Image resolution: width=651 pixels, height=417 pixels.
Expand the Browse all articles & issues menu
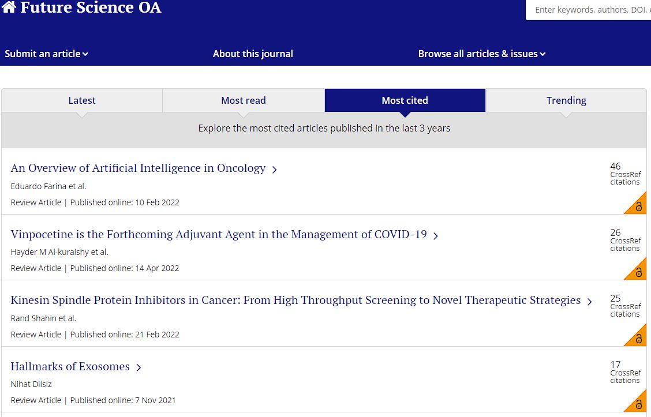click(x=481, y=54)
